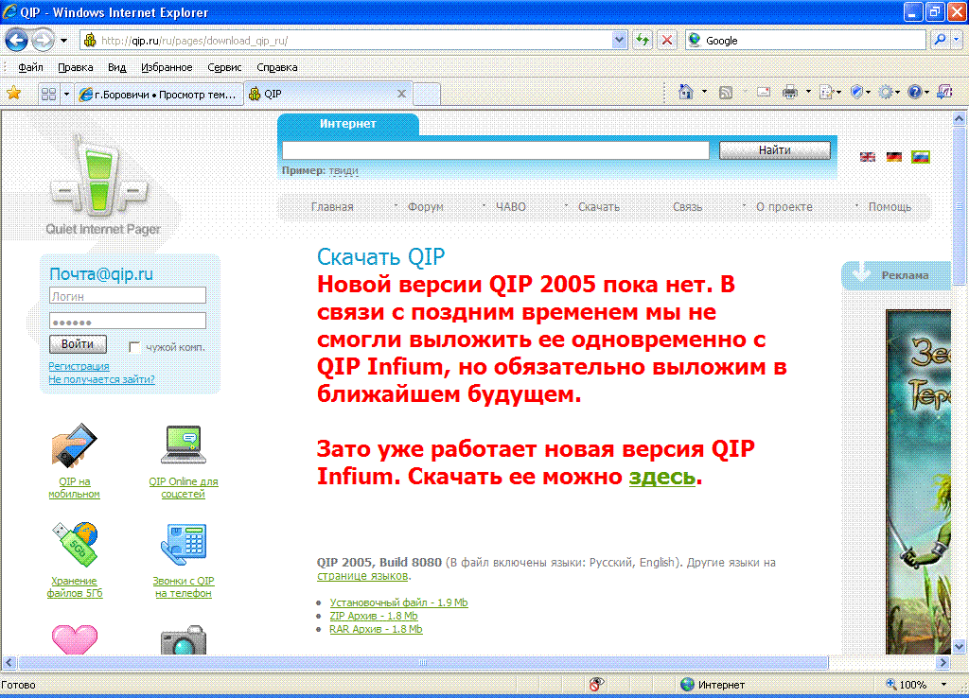Tick the чужой комп. checkbox

[134, 347]
